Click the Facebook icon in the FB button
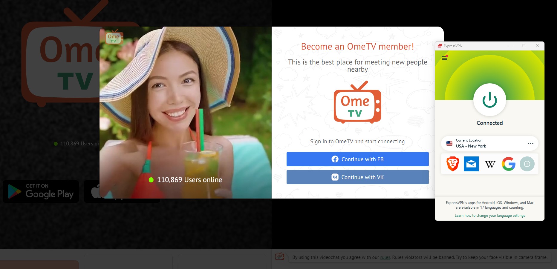The image size is (557, 269). (x=335, y=159)
